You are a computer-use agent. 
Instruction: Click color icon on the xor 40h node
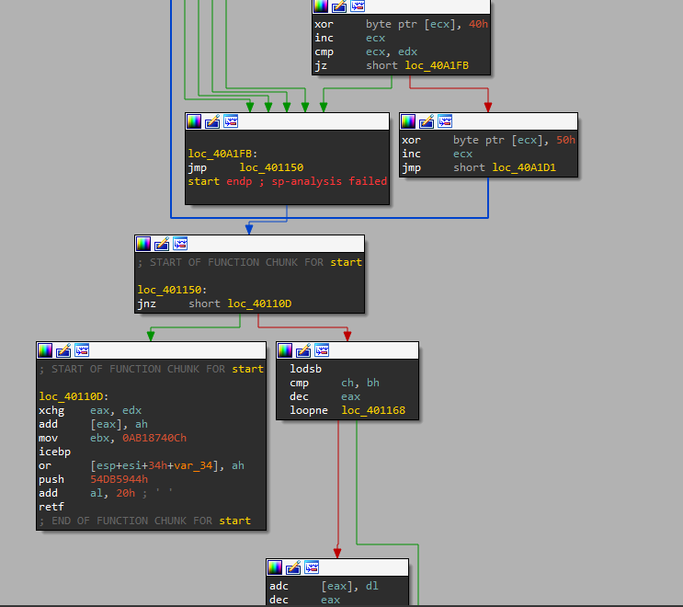tap(321, 6)
